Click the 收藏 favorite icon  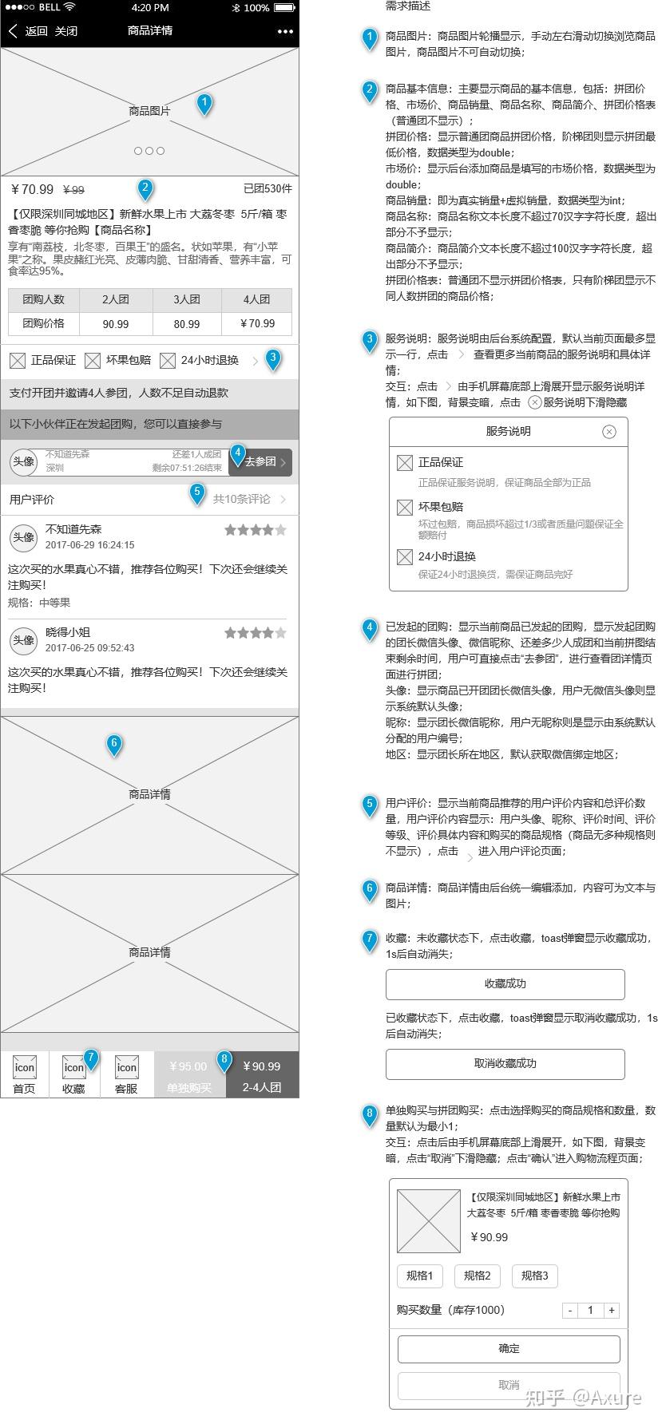(x=74, y=1067)
